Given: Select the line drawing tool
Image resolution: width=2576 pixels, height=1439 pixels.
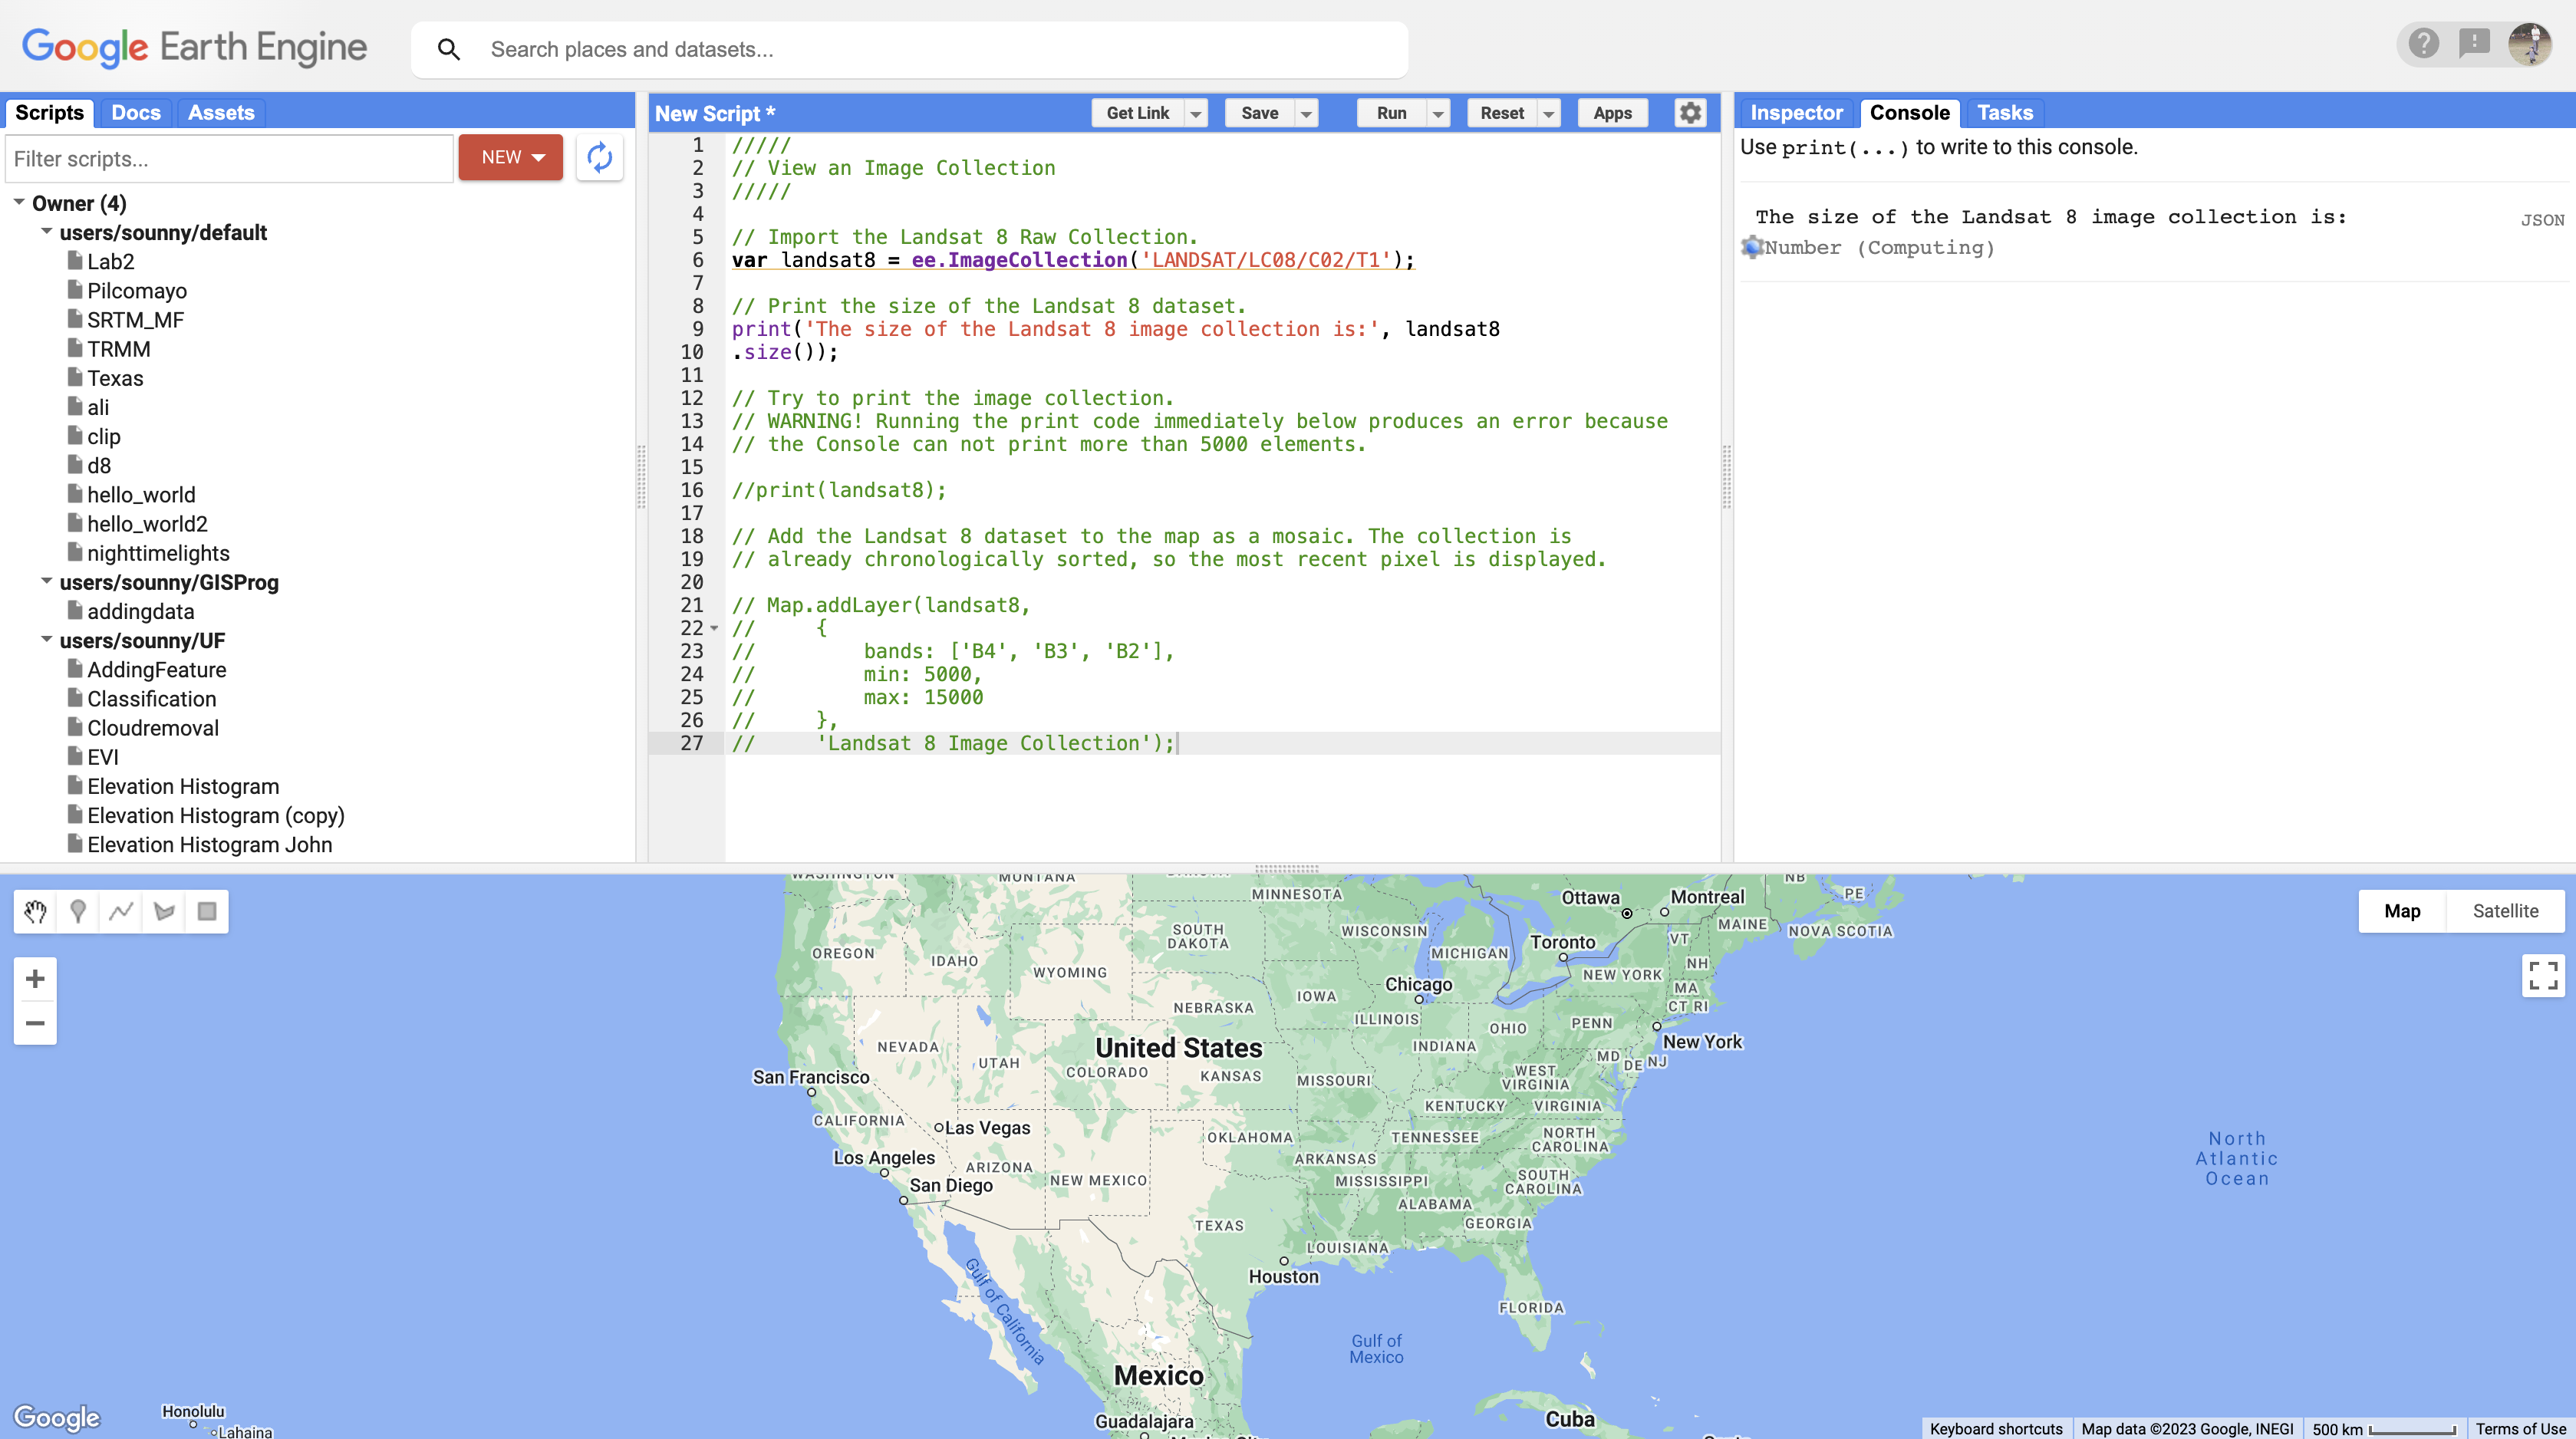Looking at the screenshot, I should tap(120, 911).
